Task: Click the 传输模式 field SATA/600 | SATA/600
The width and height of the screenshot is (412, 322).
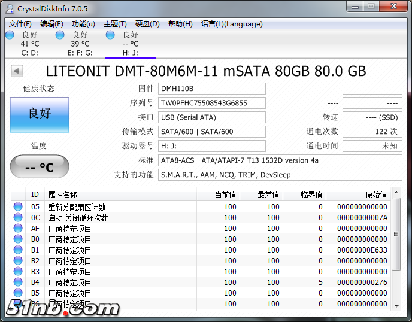Action: coord(212,132)
